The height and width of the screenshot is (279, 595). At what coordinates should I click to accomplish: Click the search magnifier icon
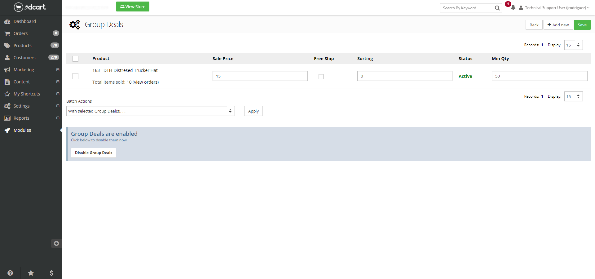coord(497,8)
